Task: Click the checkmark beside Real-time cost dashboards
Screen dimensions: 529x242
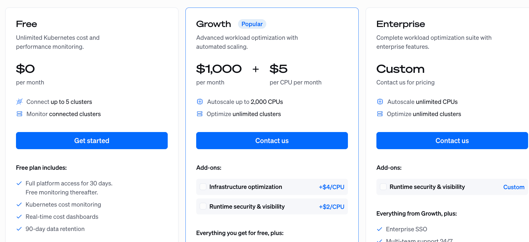Action: tap(19, 216)
